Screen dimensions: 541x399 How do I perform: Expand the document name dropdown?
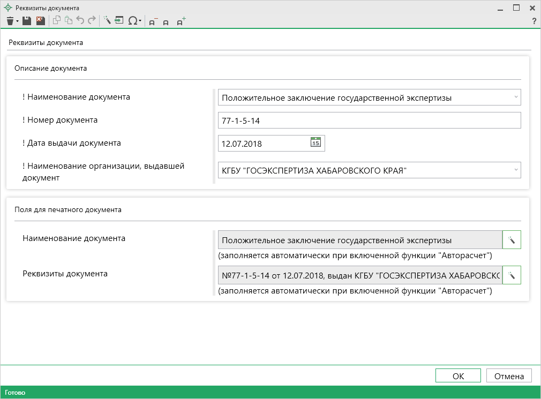[x=516, y=97]
